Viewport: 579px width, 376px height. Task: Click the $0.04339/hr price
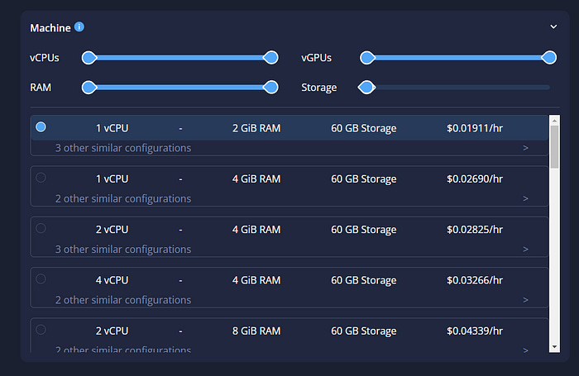point(475,331)
